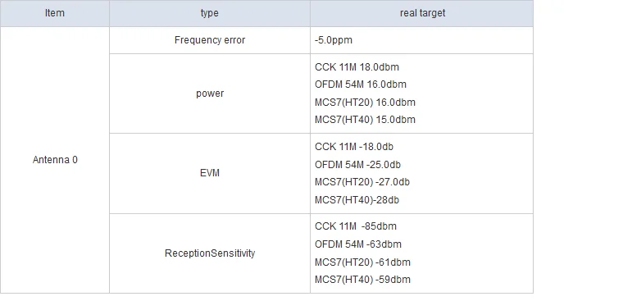Select the Antenna 0 cell
623x301 pixels.
click(55, 160)
